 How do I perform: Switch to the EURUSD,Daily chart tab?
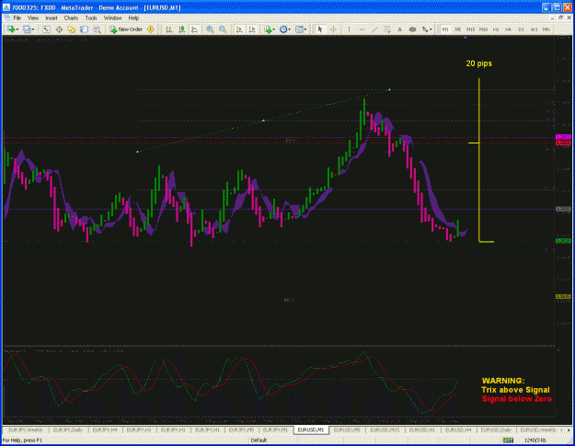pos(496,429)
